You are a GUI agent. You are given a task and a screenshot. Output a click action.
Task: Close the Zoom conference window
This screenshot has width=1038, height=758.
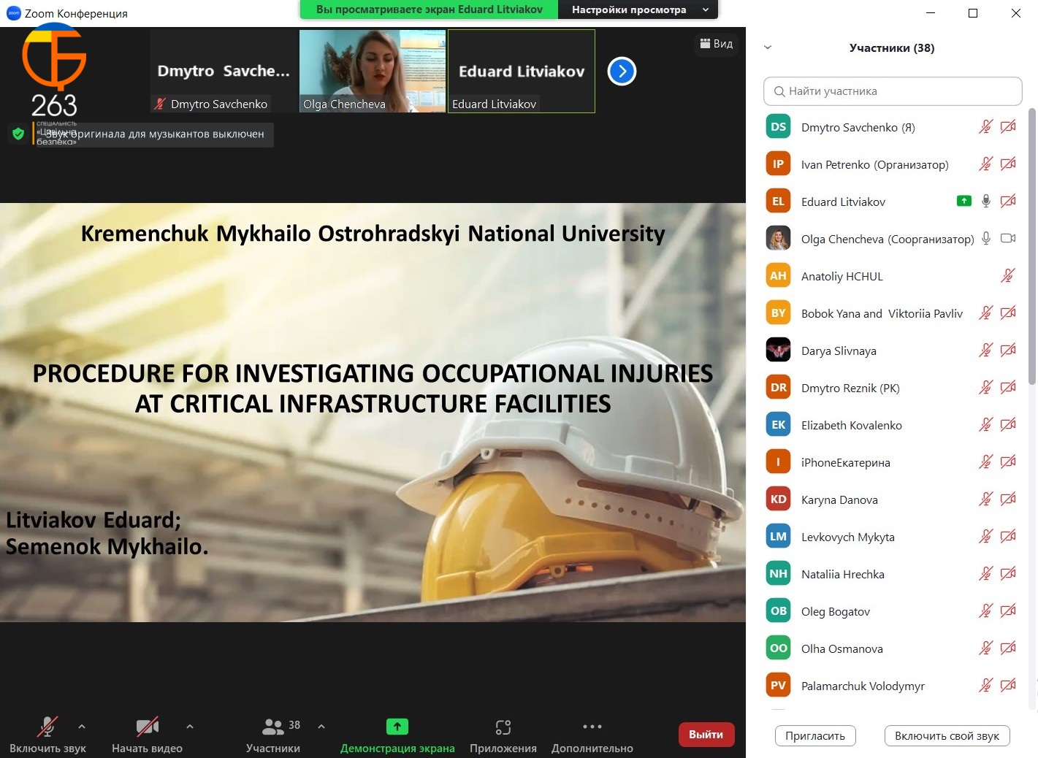point(1015,12)
